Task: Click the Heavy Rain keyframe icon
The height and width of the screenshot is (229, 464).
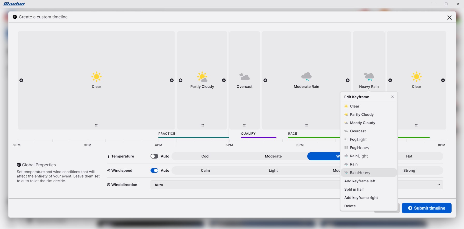Action: pos(369,77)
